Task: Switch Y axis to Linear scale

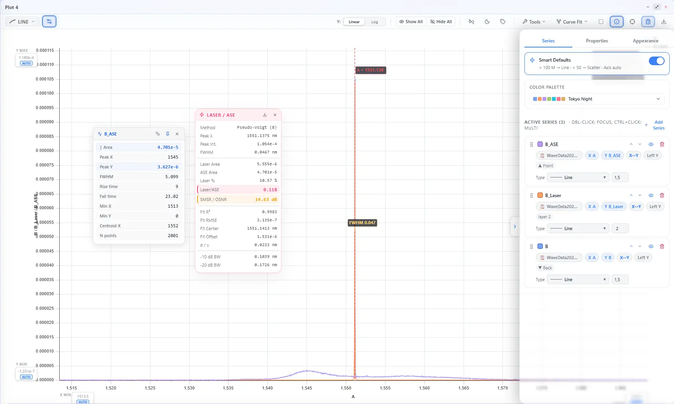Action: (354, 22)
